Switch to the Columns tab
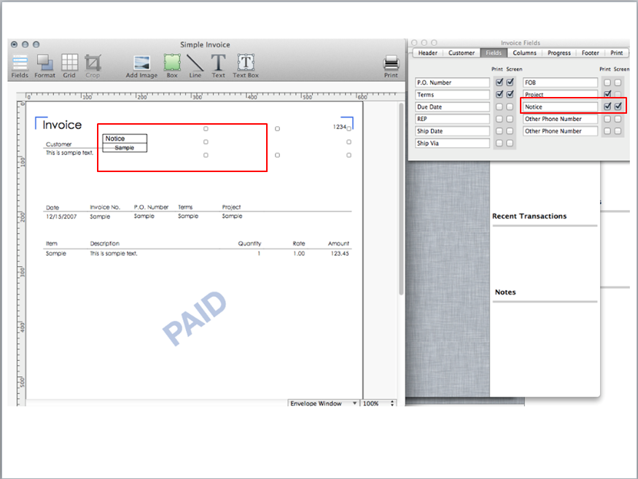The width and height of the screenshot is (638, 479). (x=524, y=53)
